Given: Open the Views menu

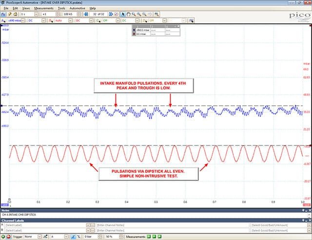Looking at the screenshot, I should click(x=26, y=8).
